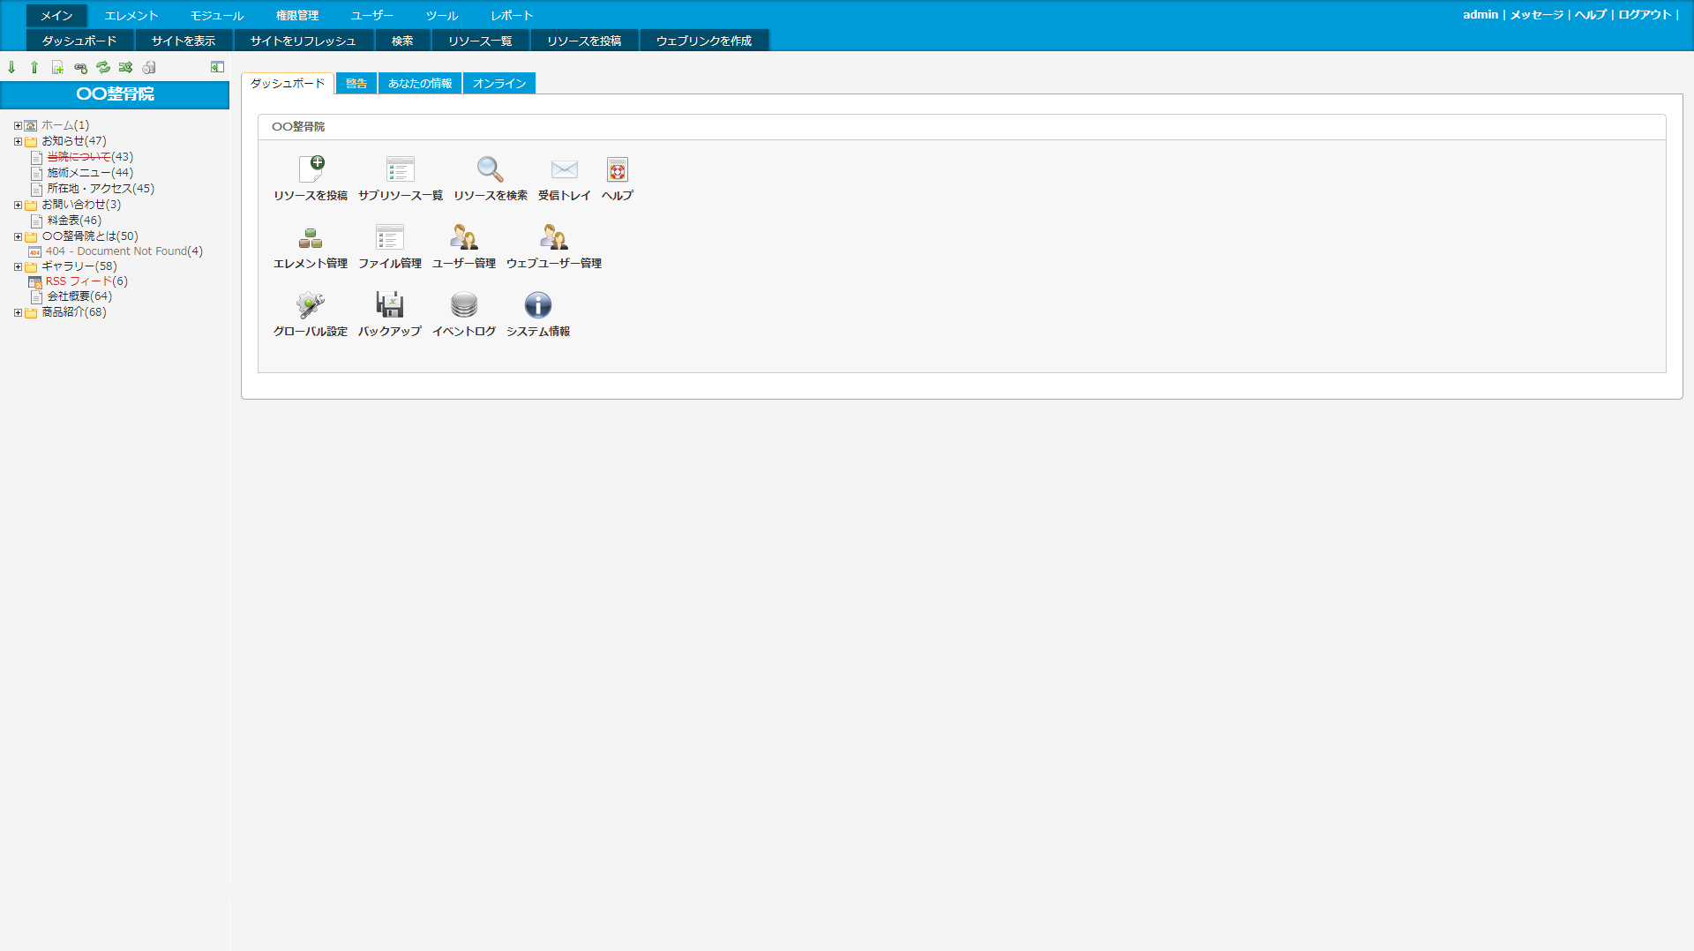Switch to the あなたの情報 tab
The width and height of the screenshot is (1694, 951).
tap(420, 84)
